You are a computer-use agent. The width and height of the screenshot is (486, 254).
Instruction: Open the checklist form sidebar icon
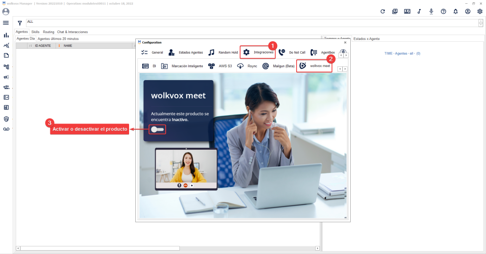click(6, 98)
